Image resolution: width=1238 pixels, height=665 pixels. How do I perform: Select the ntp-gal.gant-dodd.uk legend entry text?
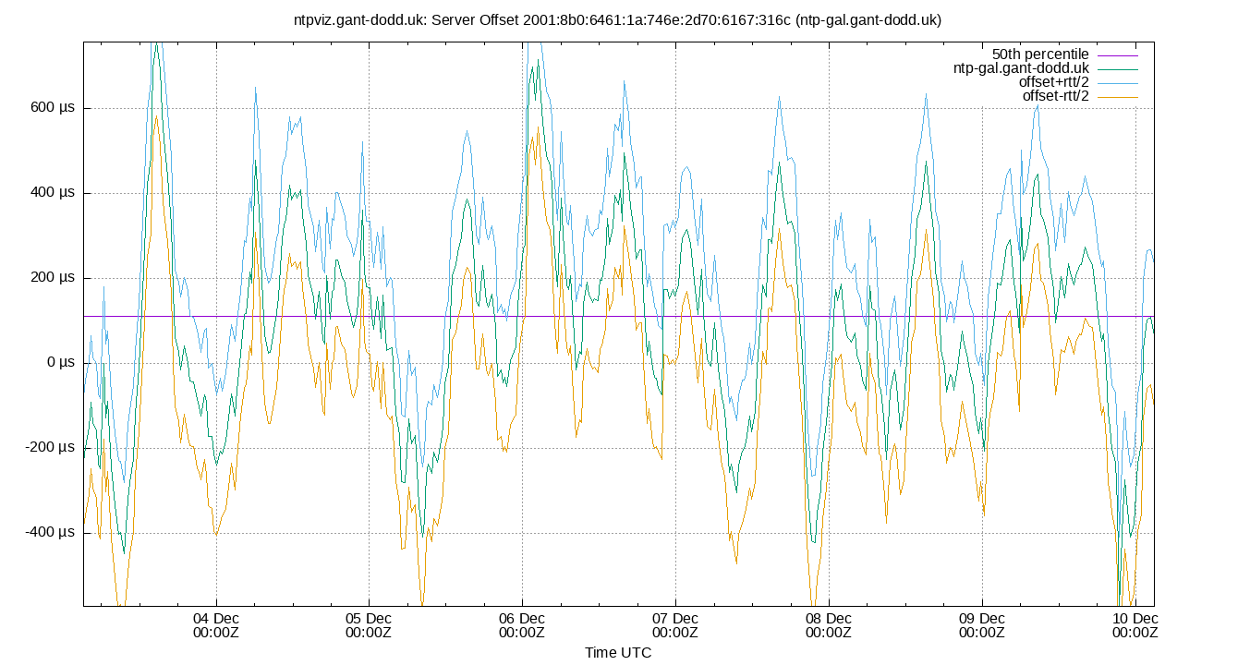click(x=1022, y=67)
